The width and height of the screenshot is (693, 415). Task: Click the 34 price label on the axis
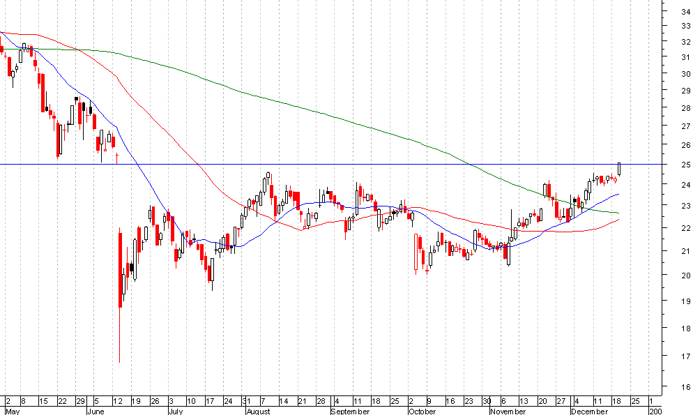pyautogui.click(x=685, y=13)
